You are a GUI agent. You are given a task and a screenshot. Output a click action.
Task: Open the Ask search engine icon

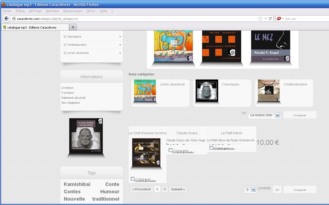coord(279,19)
